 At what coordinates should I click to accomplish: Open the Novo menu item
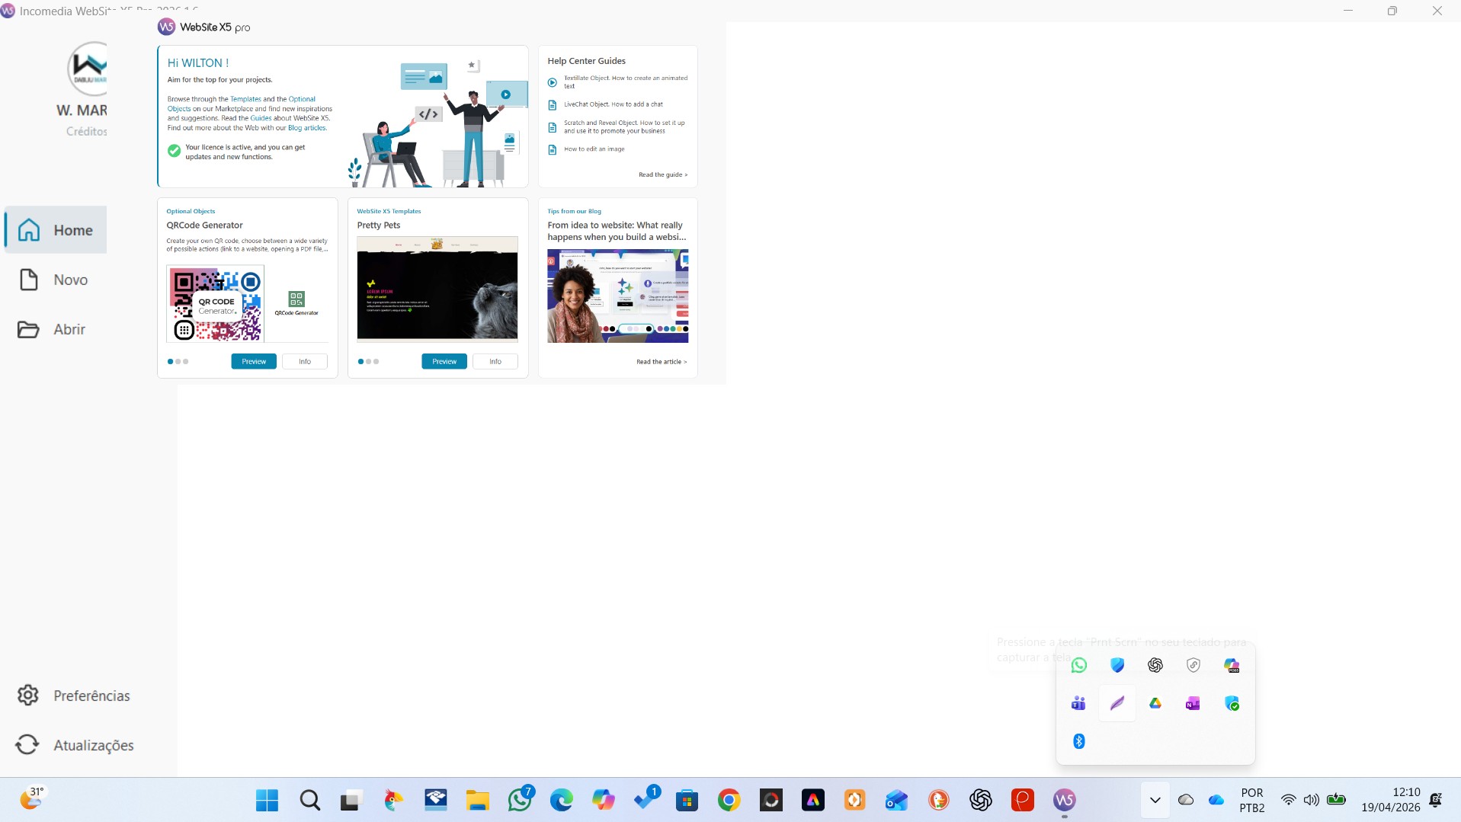(x=70, y=280)
